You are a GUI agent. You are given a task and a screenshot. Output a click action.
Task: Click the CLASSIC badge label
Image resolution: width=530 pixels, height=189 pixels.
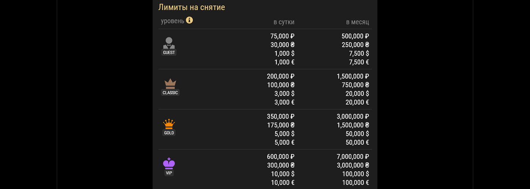tap(170, 93)
